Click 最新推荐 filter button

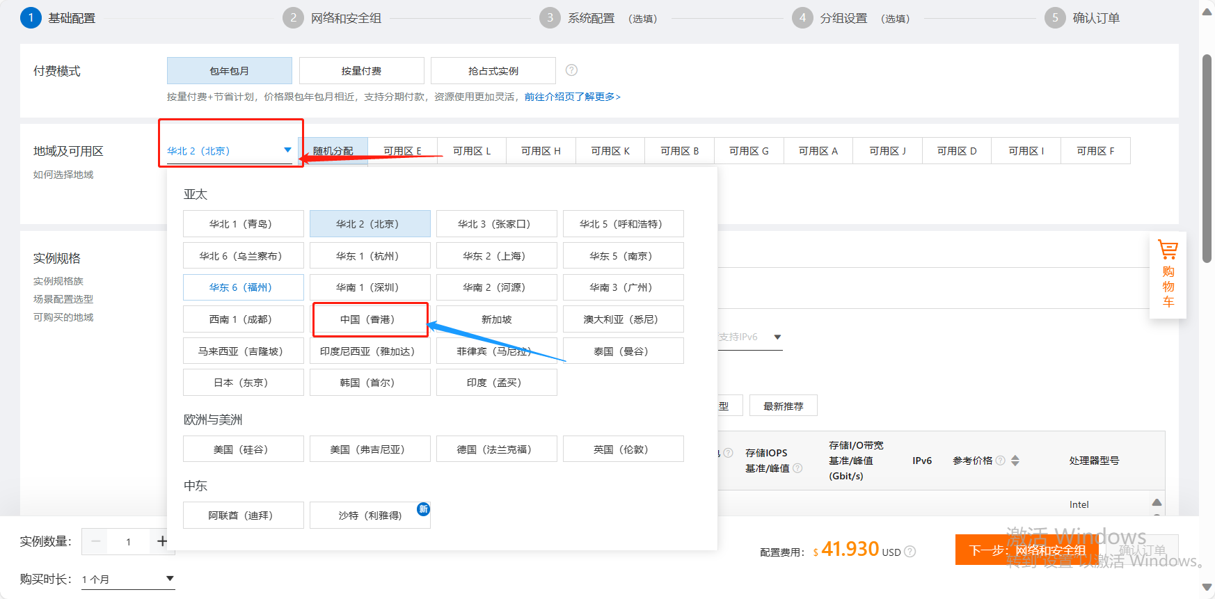(x=784, y=406)
